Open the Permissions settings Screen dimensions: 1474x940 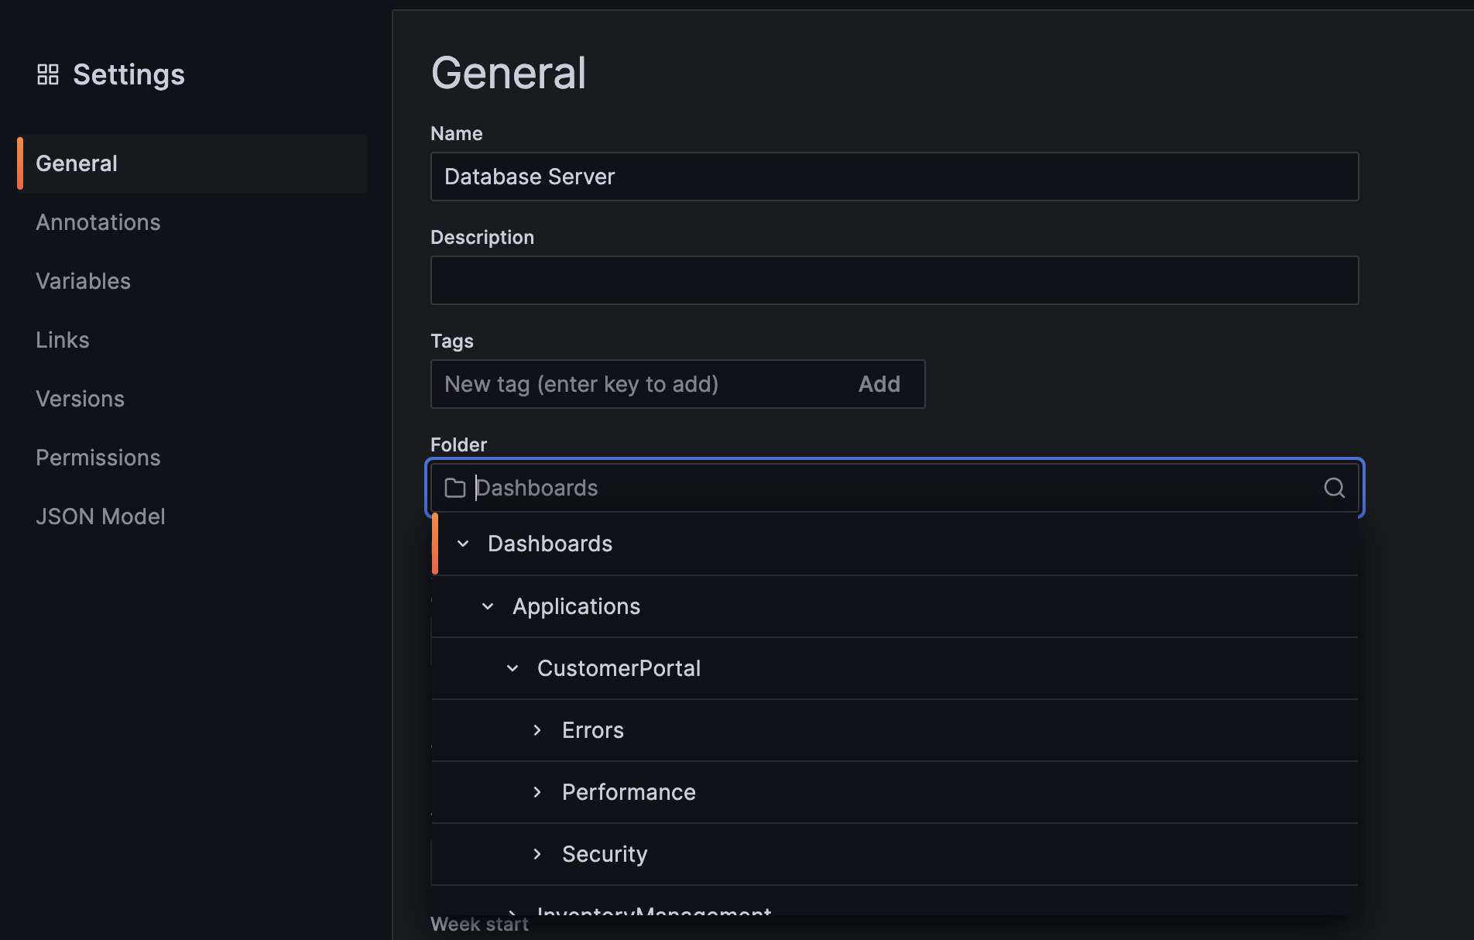(x=98, y=458)
